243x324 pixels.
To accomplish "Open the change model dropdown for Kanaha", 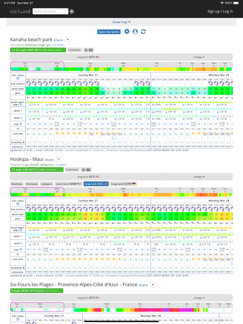I will tap(199, 57).
